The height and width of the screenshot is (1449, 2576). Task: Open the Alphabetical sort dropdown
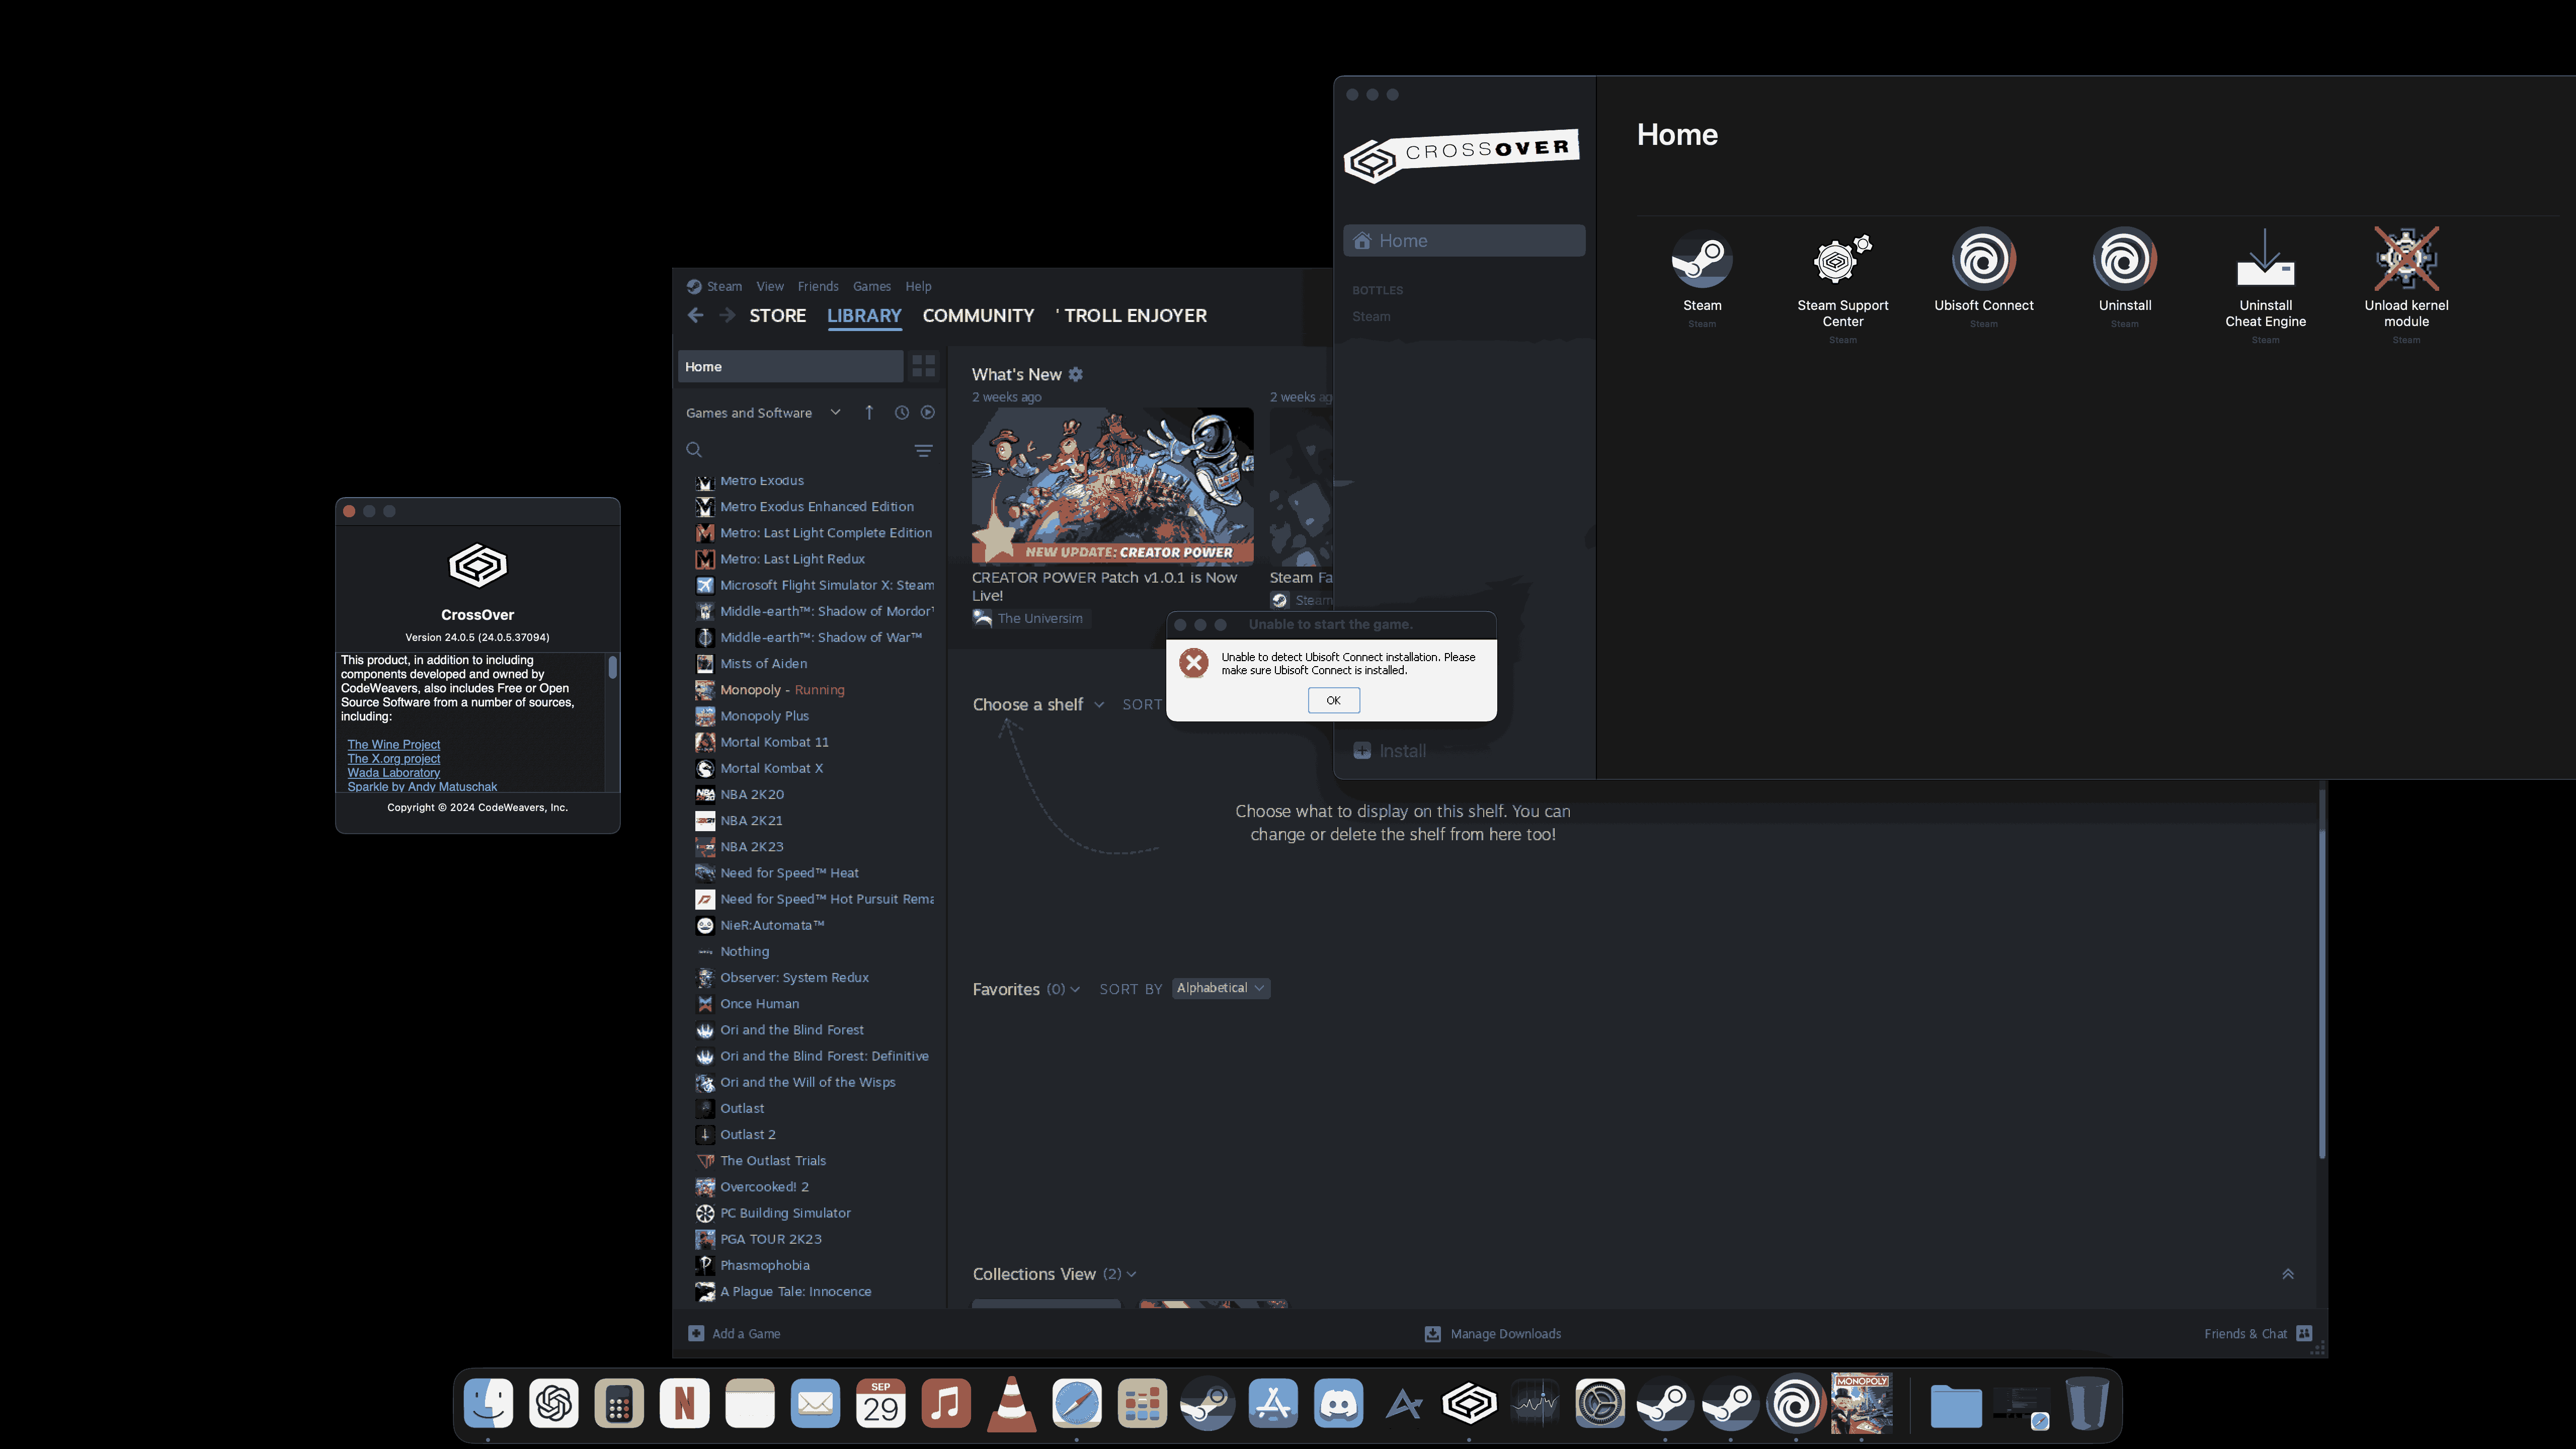(1220, 988)
